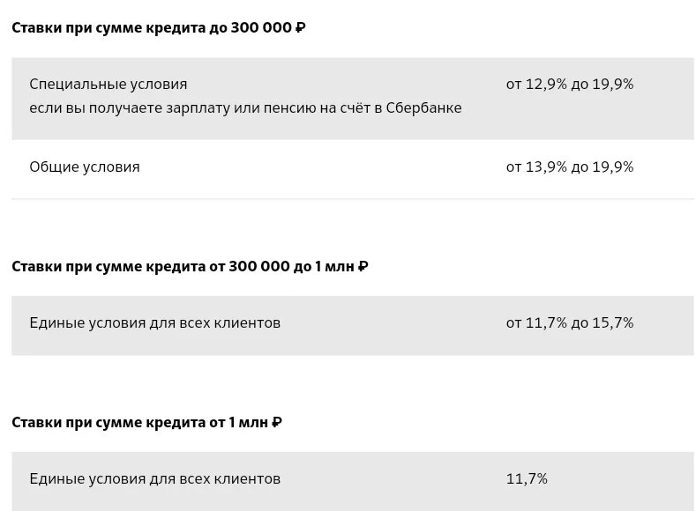The height and width of the screenshot is (511, 696).
Task: Click the 'от 11,7% до 15,7%' rate value
Action: click(x=570, y=323)
